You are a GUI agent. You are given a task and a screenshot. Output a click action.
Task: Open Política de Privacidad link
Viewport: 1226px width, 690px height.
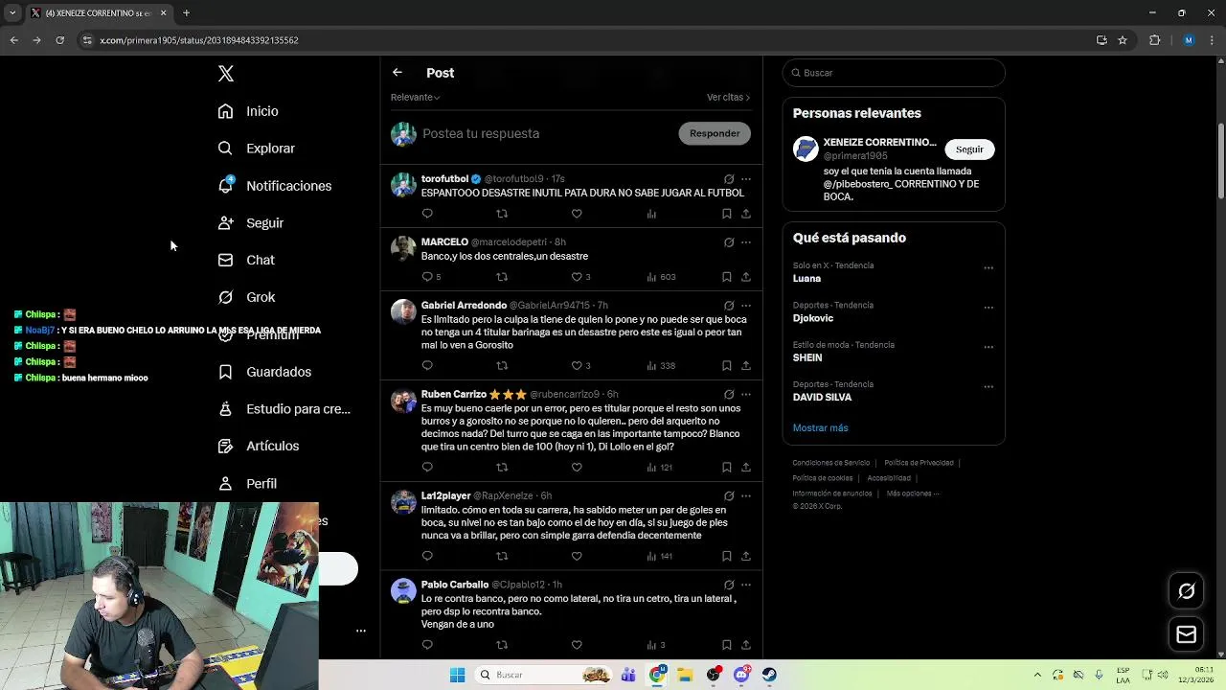[x=919, y=463]
